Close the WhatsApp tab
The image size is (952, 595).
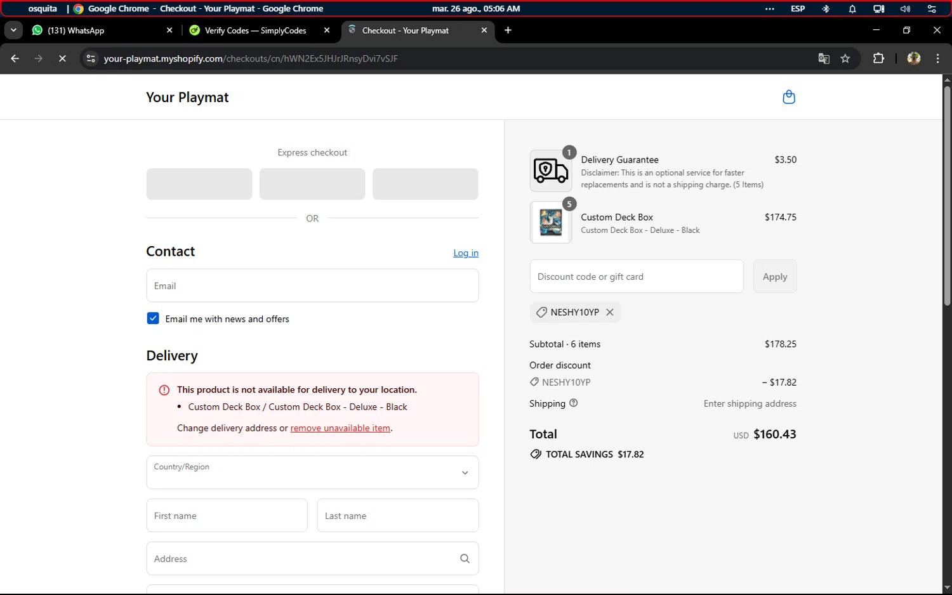169,30
